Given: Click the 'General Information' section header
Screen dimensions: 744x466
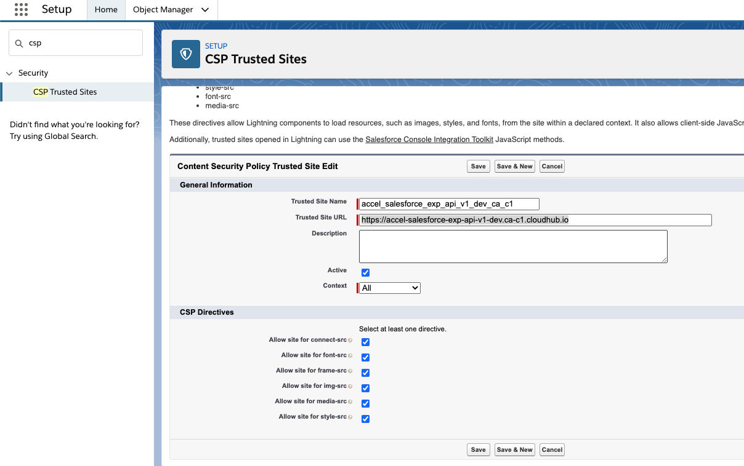Looking at the screenshot, I should tap(216, 184).
